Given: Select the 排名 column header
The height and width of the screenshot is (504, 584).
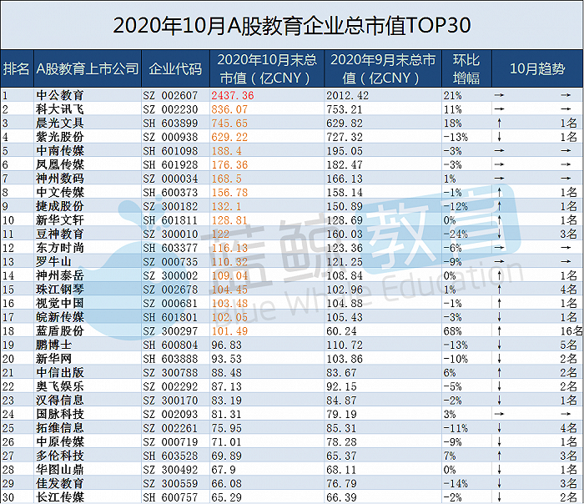Looking at the screenshot, I should 16,69.
